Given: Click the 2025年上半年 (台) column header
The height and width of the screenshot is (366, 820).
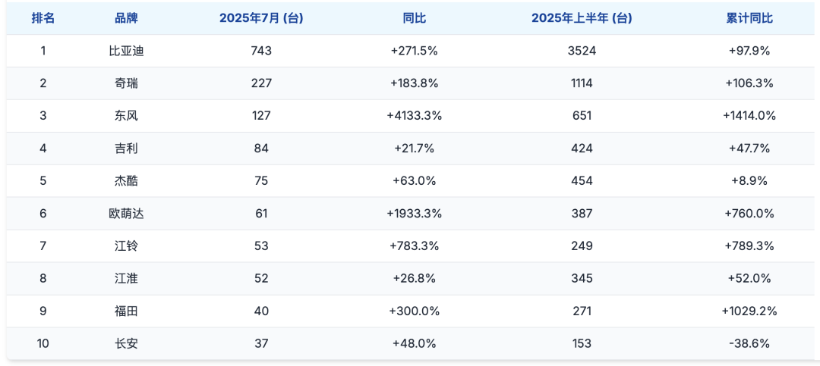Looking at the screenshot, I should tap(582, 18).
